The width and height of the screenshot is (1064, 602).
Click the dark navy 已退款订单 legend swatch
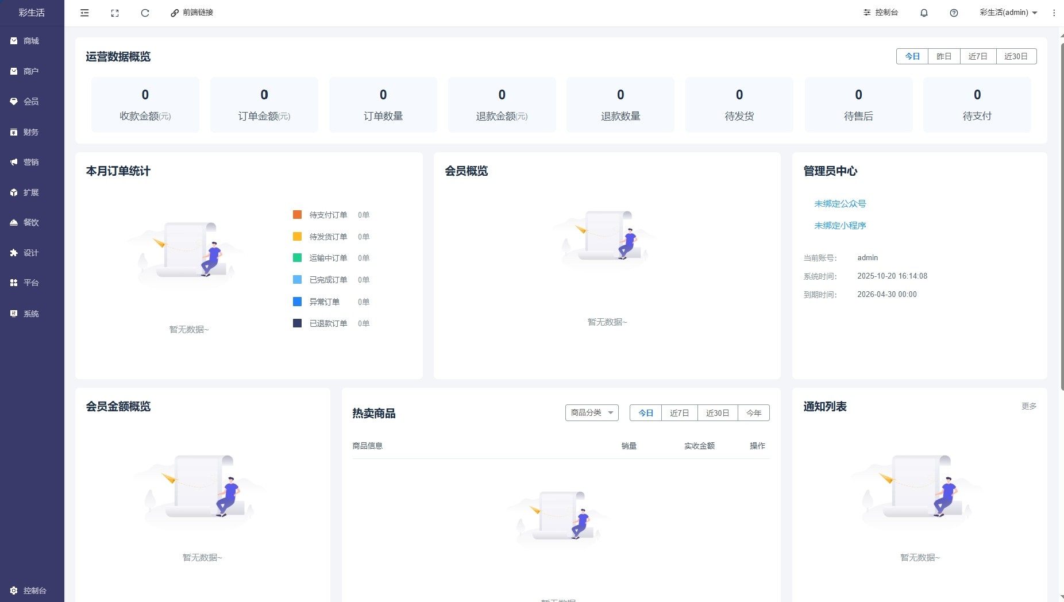click(297, 323)
